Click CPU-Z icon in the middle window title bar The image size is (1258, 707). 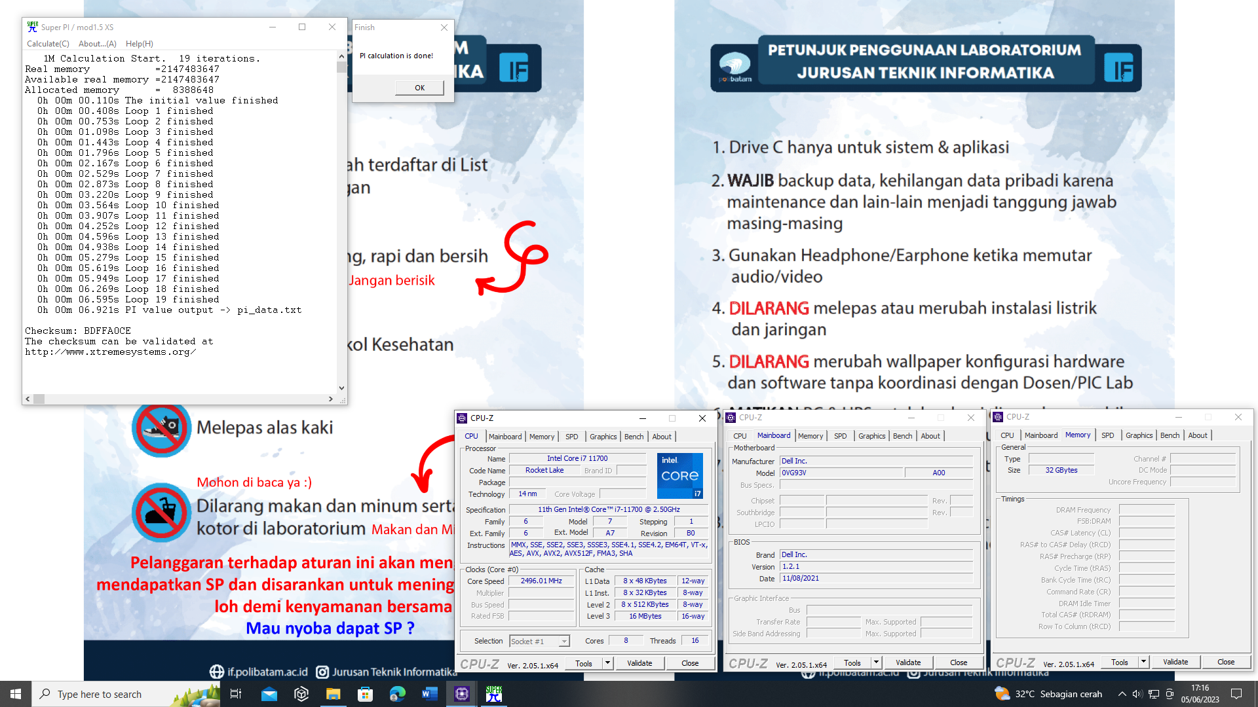tap(731, 418)
